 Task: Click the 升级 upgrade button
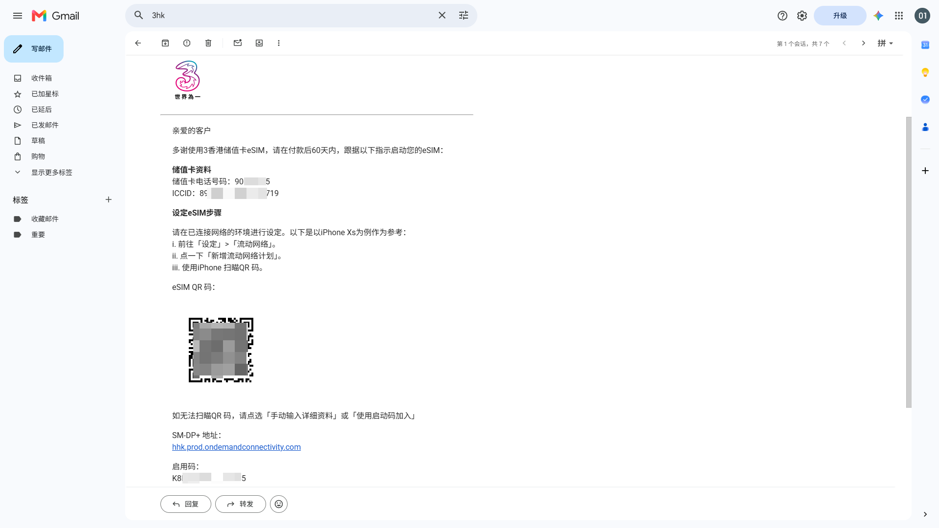840,16
